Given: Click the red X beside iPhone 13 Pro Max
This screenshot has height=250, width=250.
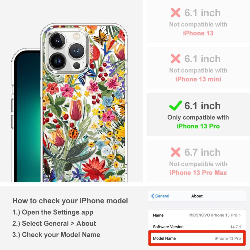Looking at the screenshot, I should pos(175,152).
